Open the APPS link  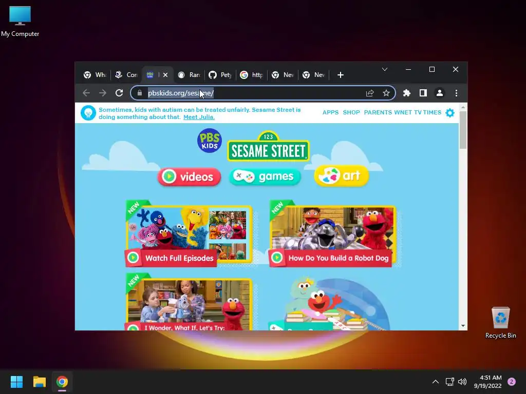(330, 112)
